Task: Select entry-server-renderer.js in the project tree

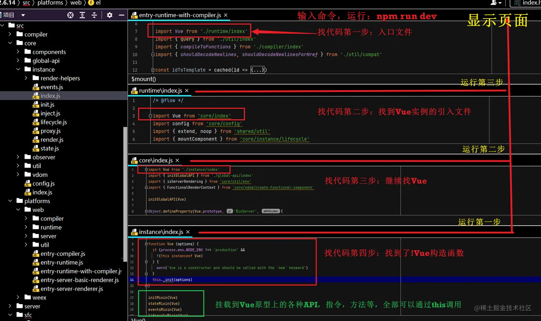Action: (68, 289)
